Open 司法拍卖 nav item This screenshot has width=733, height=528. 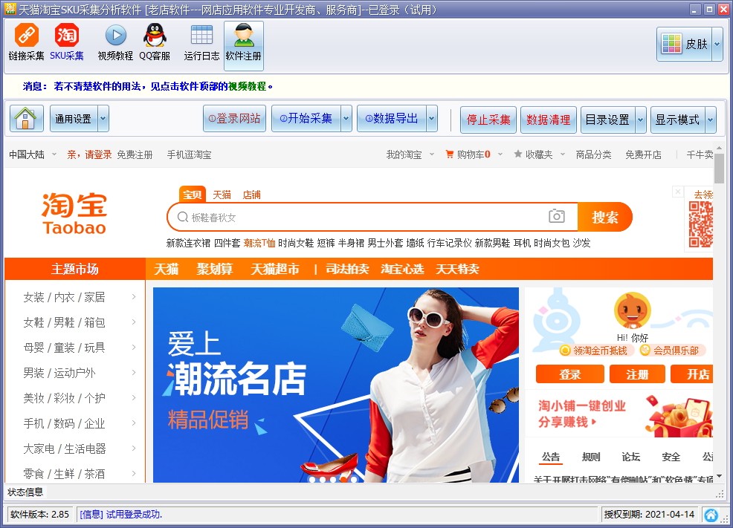(347, 269)
